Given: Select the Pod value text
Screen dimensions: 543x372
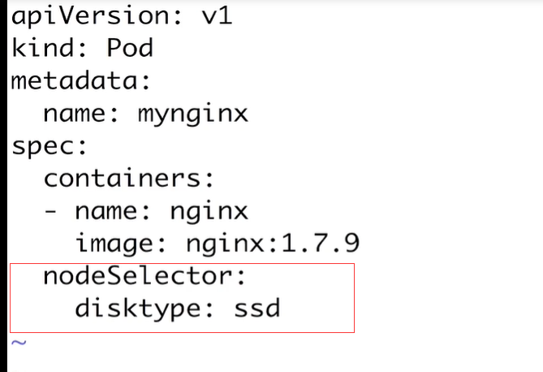Looking at the screenshot, I should click(130, 48).
